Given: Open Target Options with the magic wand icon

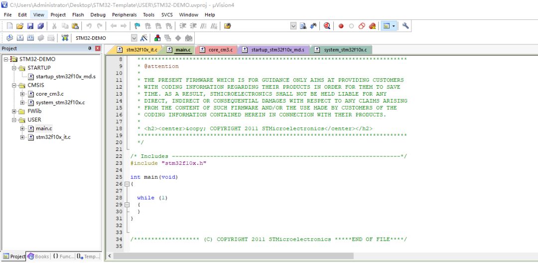Looking at the screenshot, I should (x=144, y=38).
